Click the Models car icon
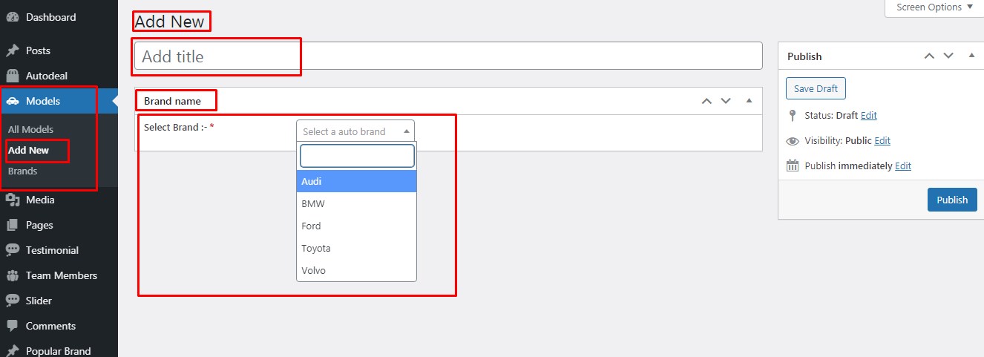The width and height of the screenshot is (984, 357). coord(13,101)
